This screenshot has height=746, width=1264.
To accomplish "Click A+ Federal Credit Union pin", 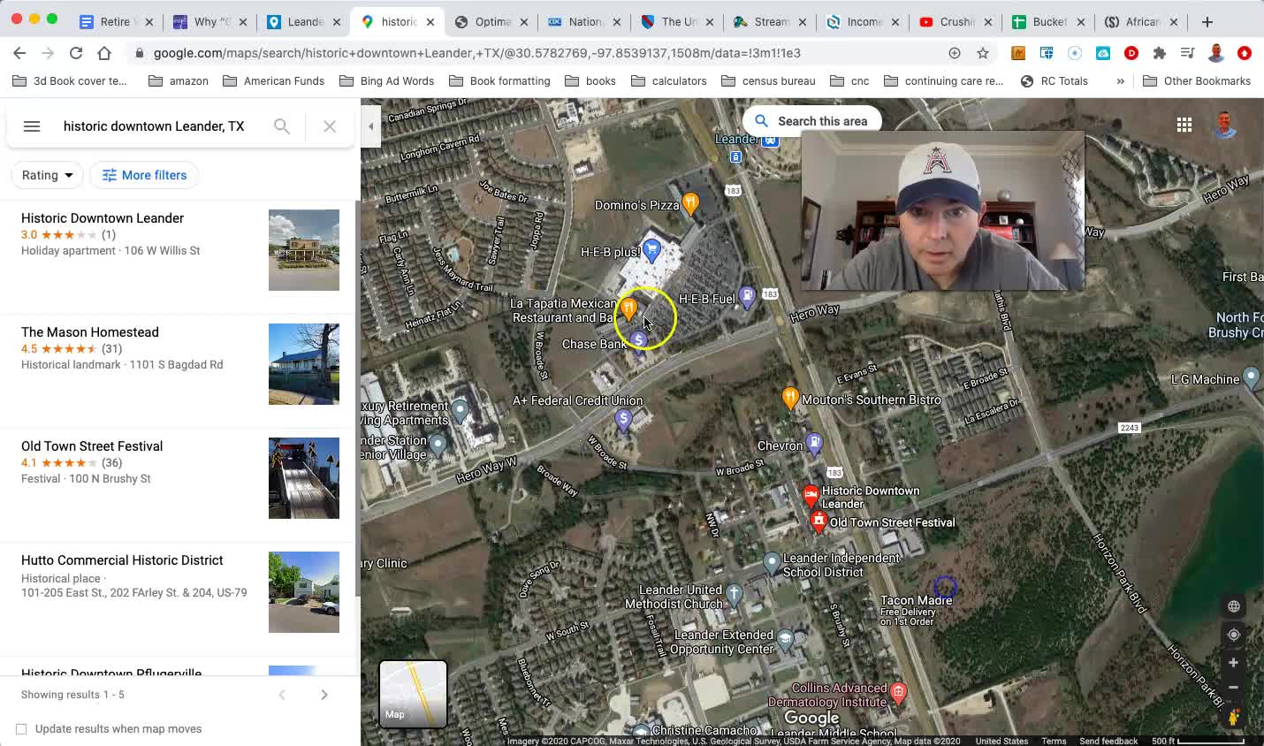I will click(624, 420).
